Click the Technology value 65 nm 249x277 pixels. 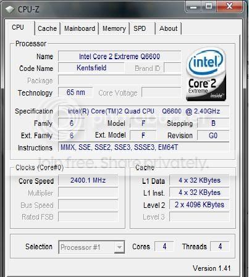point(75,93)
